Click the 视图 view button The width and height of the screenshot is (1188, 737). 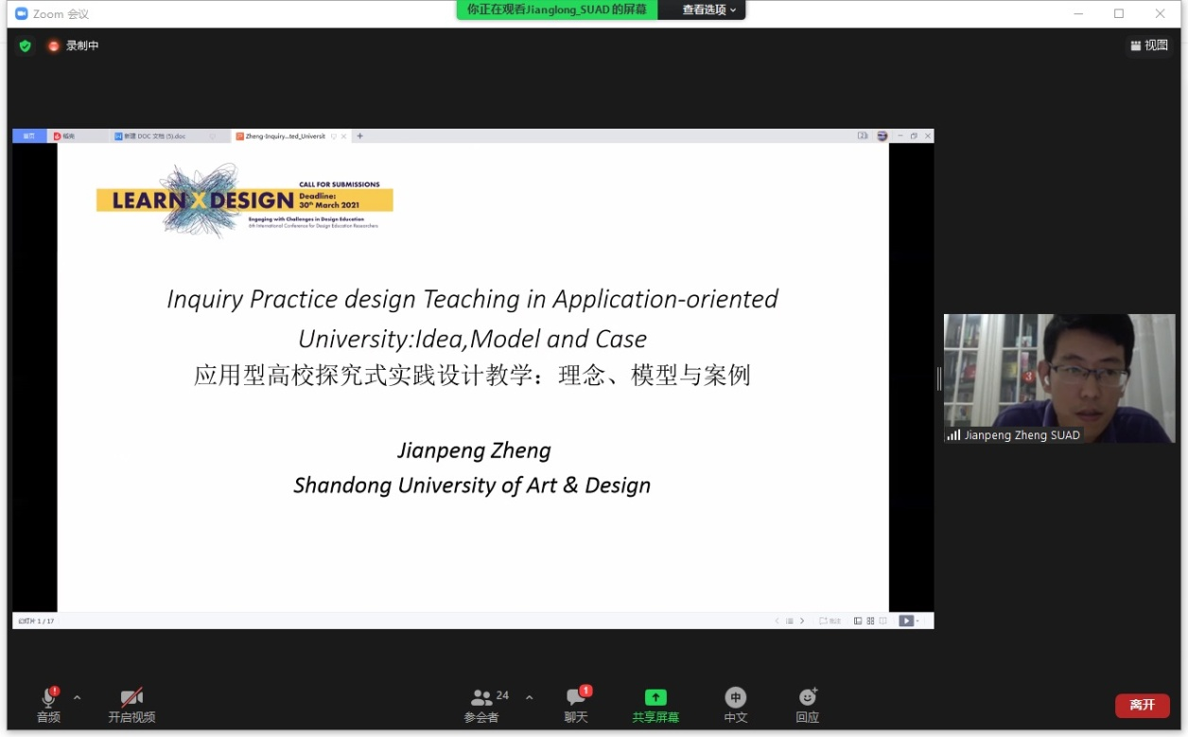pyautogui.click(x=1149, y=45)
